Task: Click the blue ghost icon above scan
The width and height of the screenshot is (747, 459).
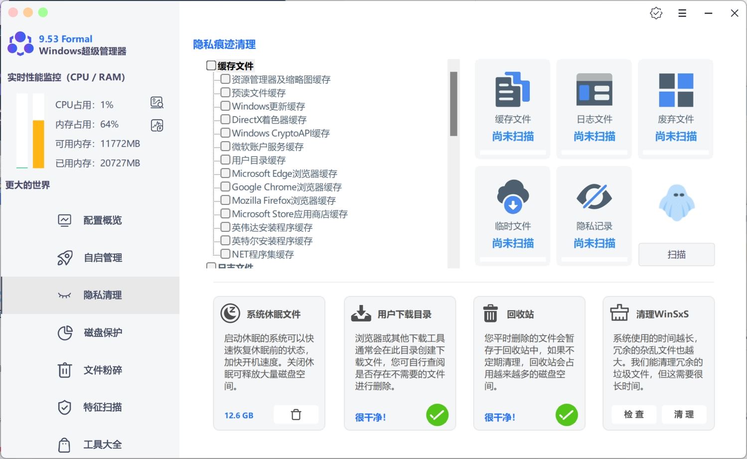Action: coord(676,203)
